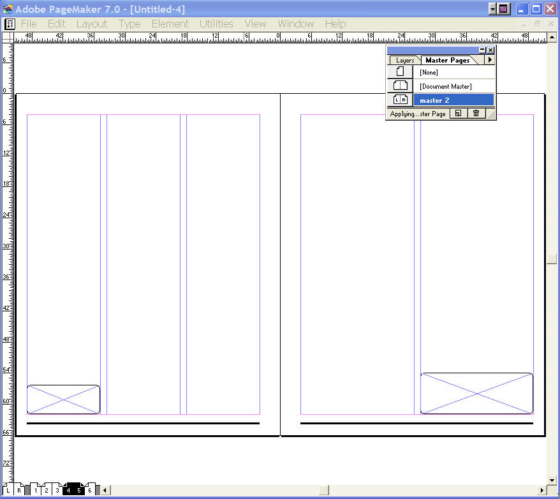The width and height of the screenshot is (560, 499).
Task: Open the Element menu
Action: click(x=170, y=24)
